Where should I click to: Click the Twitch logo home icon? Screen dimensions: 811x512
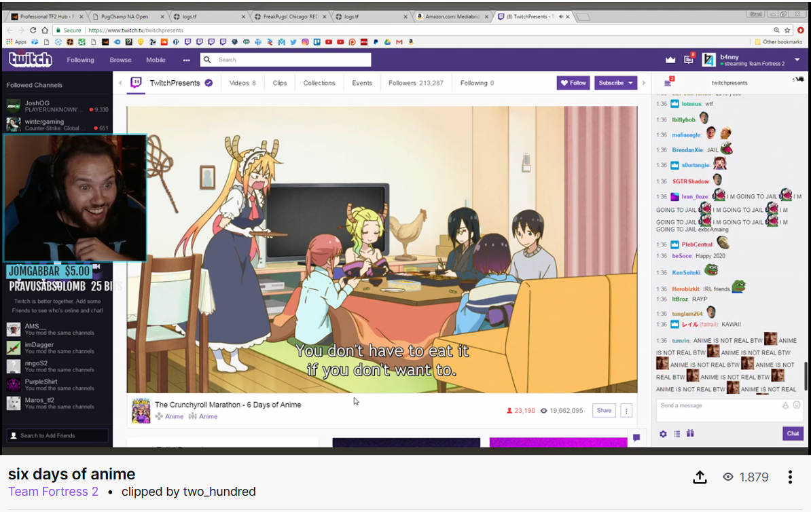[31, 60]
